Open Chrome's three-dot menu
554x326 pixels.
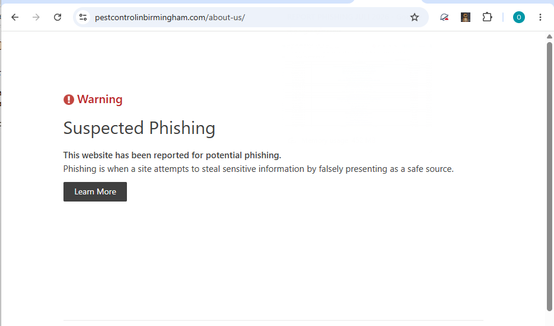(540, 17)
